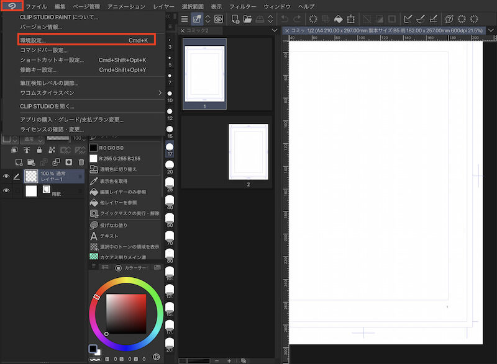
Task: Open the layer opacity 100 stepper
Action: (84, 138)
